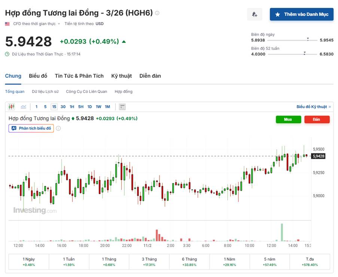Screen dimensions: 338x277
Task: Click the alert bell icon
Action: (255, 14)
